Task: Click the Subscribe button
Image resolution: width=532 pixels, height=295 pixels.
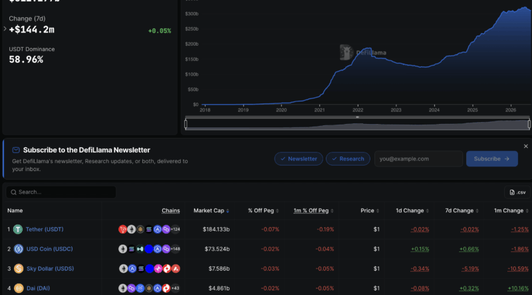Action: click(491, 158)
